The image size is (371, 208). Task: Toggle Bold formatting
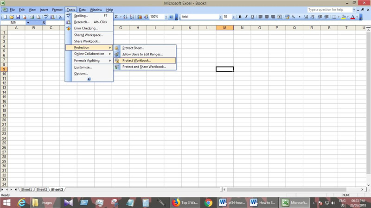tap(240, 17)
